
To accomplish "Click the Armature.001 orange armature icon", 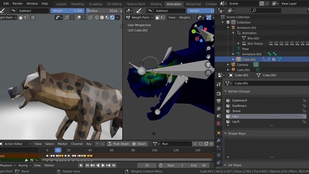I will [x=233, y=28].
